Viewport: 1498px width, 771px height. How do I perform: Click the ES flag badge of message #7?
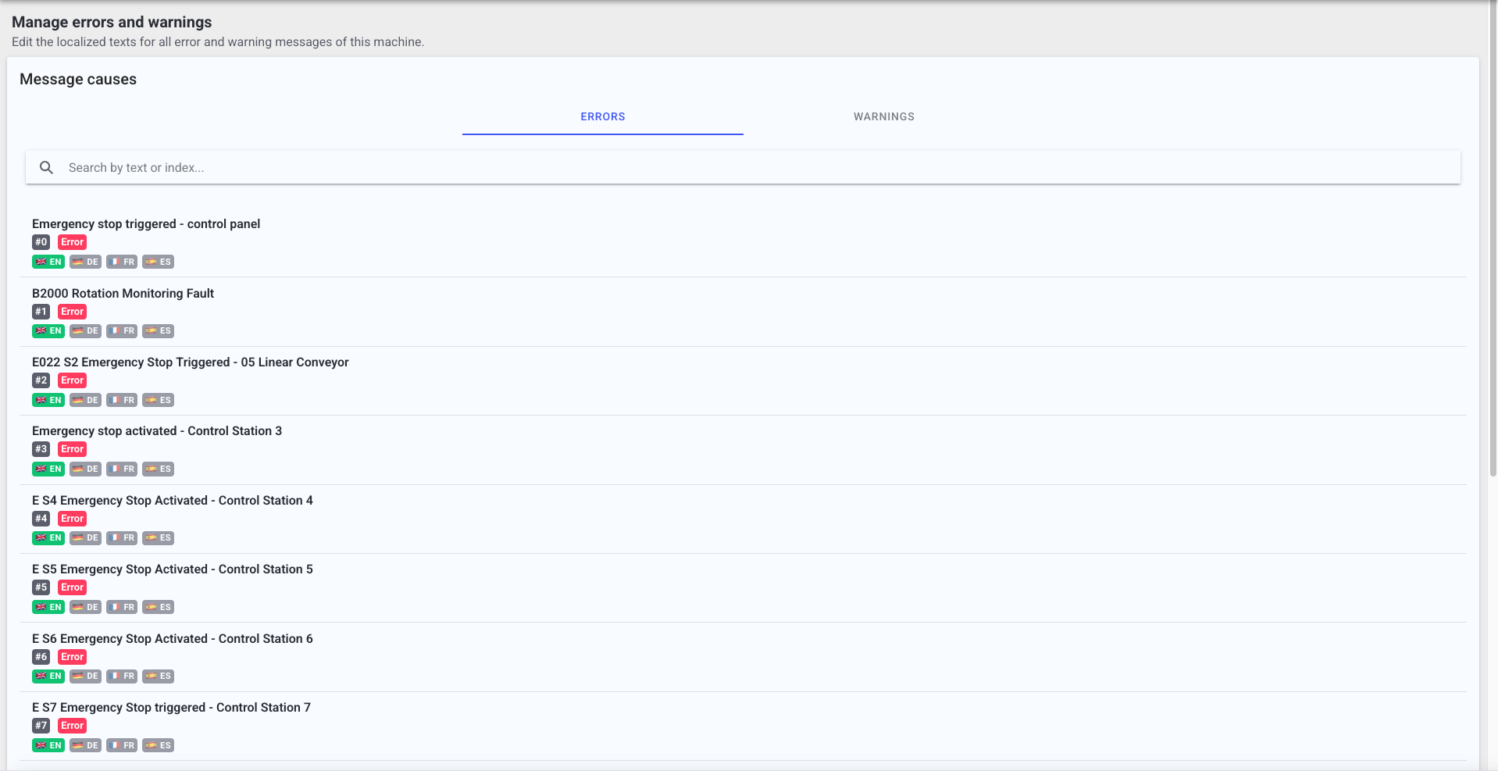pyautogui.click(x=158, y=745)
